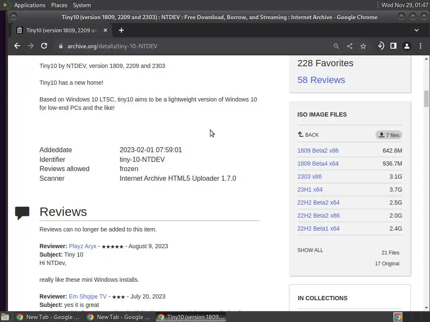Image resolution: width=430 pixels, height=322 pixels.
Task: Open the Chrome three-dot menu
Action: tap(420, 46)
